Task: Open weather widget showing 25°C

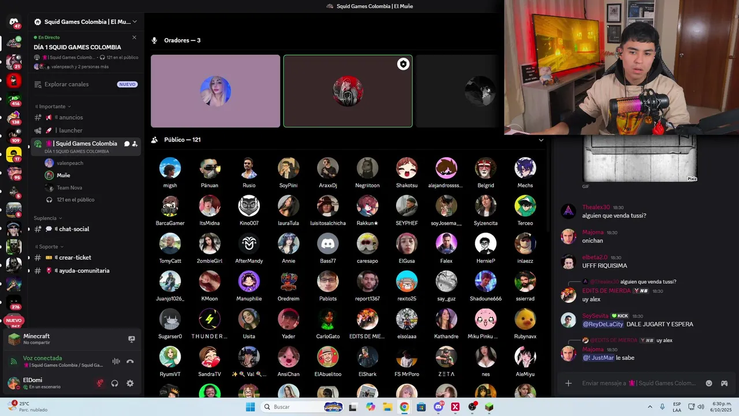Action: pos(28,407)
